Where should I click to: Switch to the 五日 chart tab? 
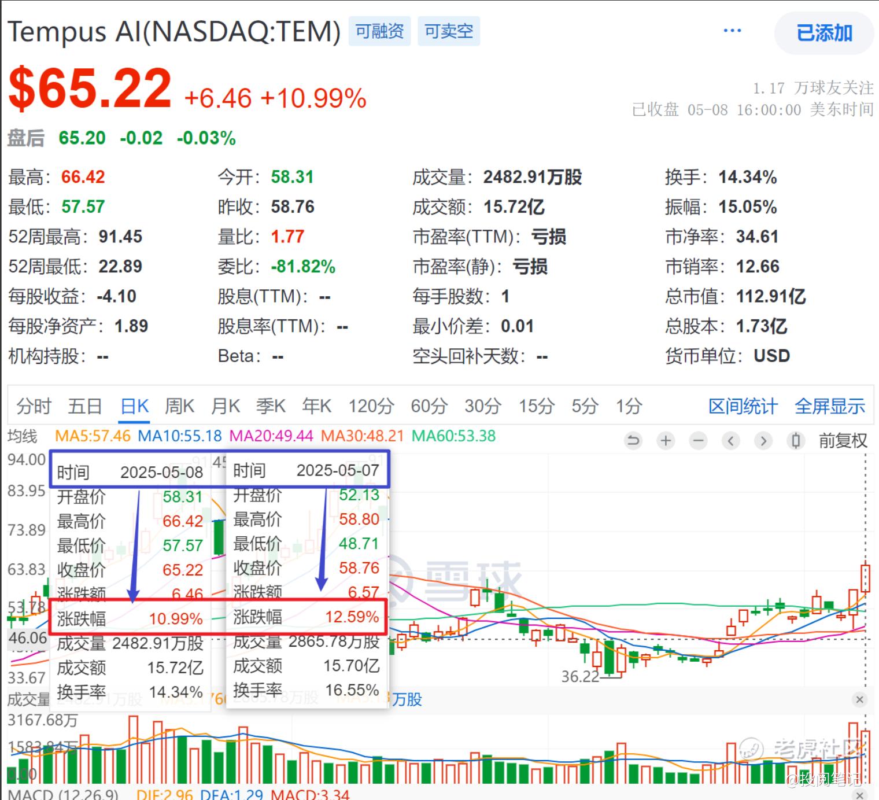85,407
